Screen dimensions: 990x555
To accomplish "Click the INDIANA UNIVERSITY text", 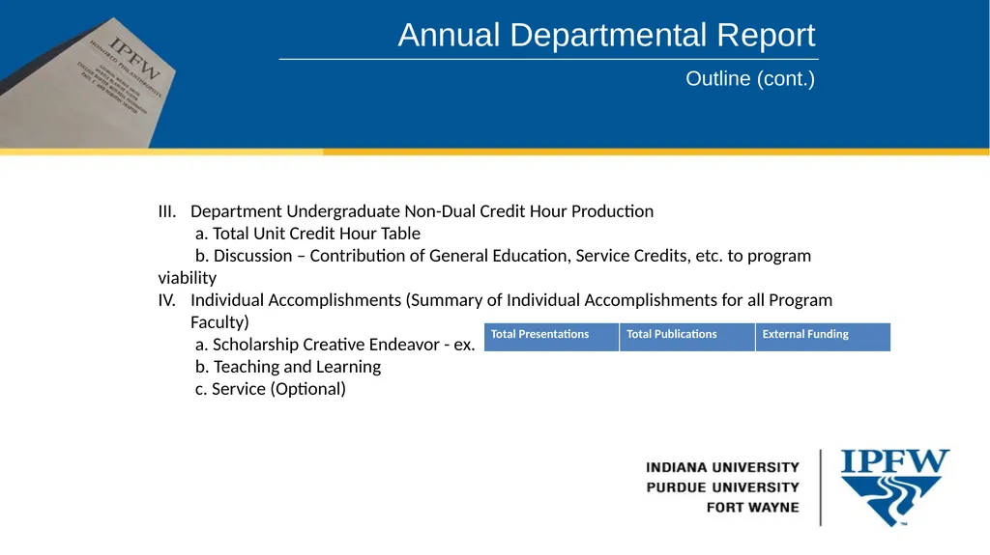I will (722, 467).
